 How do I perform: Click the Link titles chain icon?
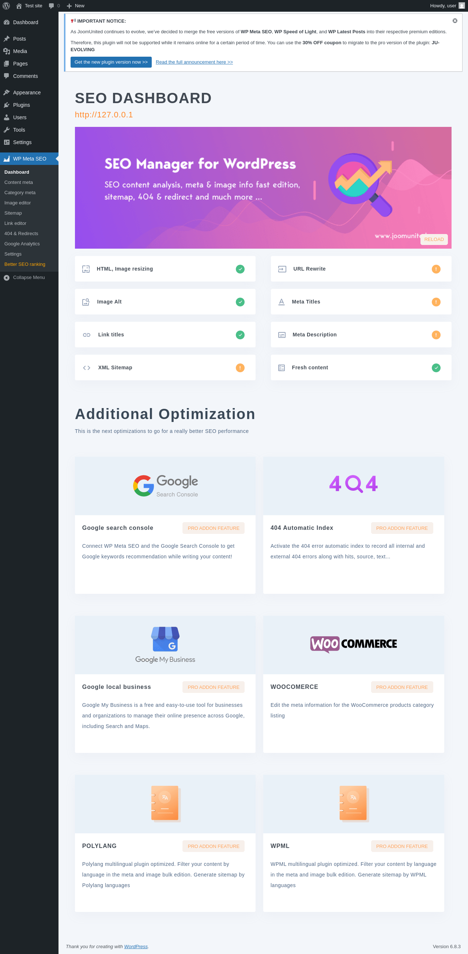87,335
